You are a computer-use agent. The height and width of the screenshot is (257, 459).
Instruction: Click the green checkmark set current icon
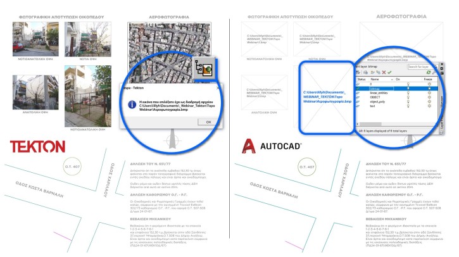pos(389,72)
